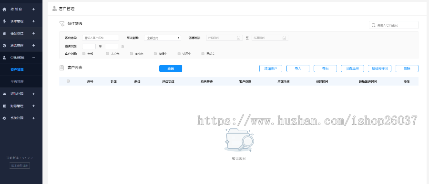
Task: Click the funnel icon beside 条件筛选
Action: point(61,24)
